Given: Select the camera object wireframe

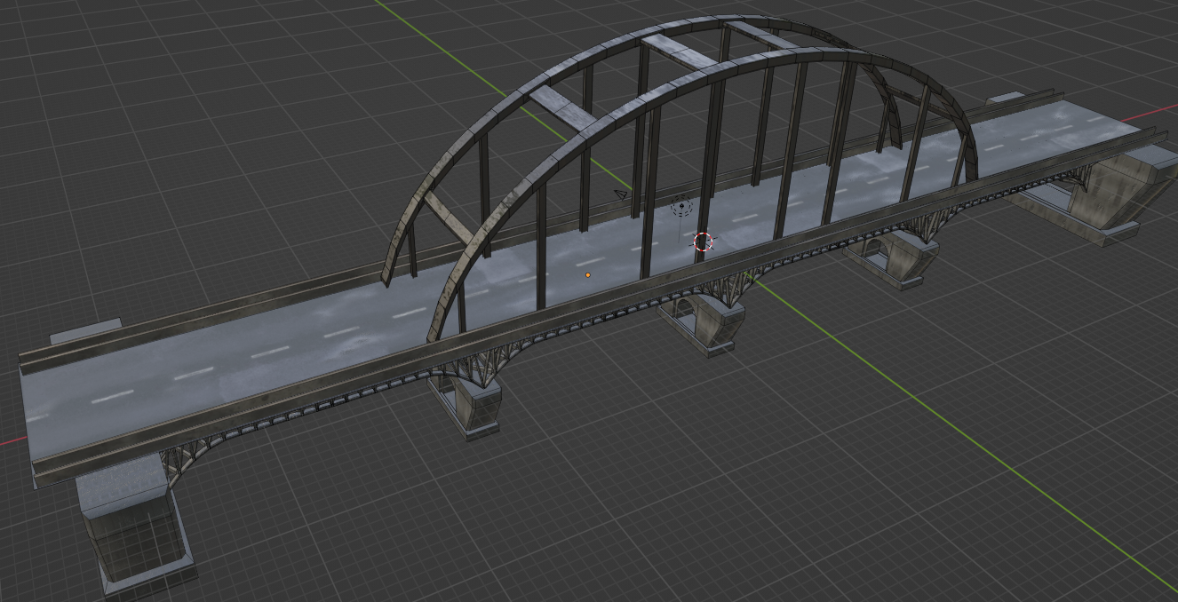Looking at the screenshot, I should point(622,194).
